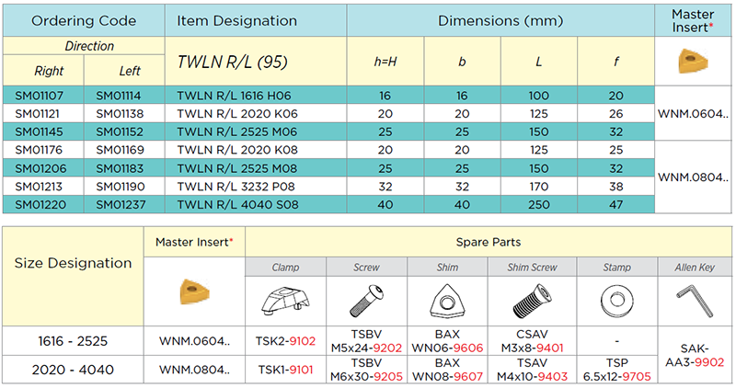
Task: Select ordering code SM01176
Action: 39,150
